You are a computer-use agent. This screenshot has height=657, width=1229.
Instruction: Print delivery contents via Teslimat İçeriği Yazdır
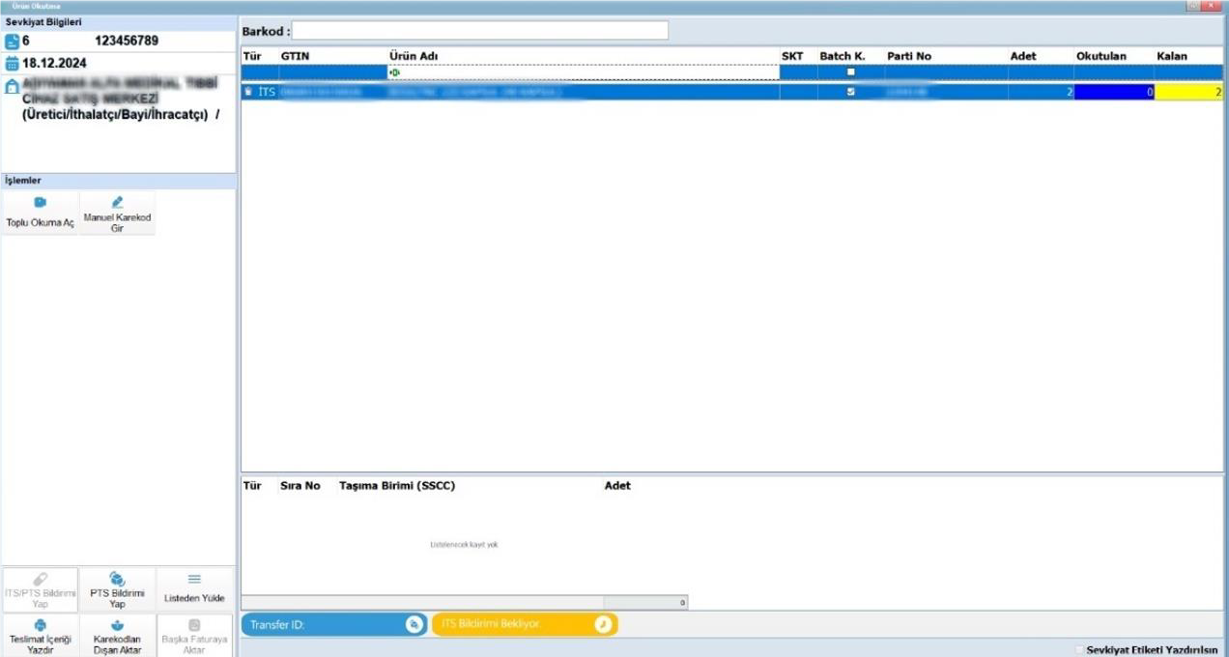coord(40,636)
